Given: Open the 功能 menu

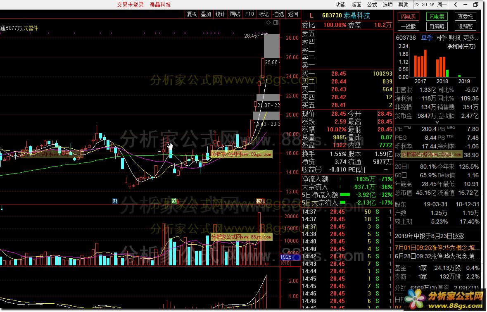Looking at the screenshot, I should point(340,5).
